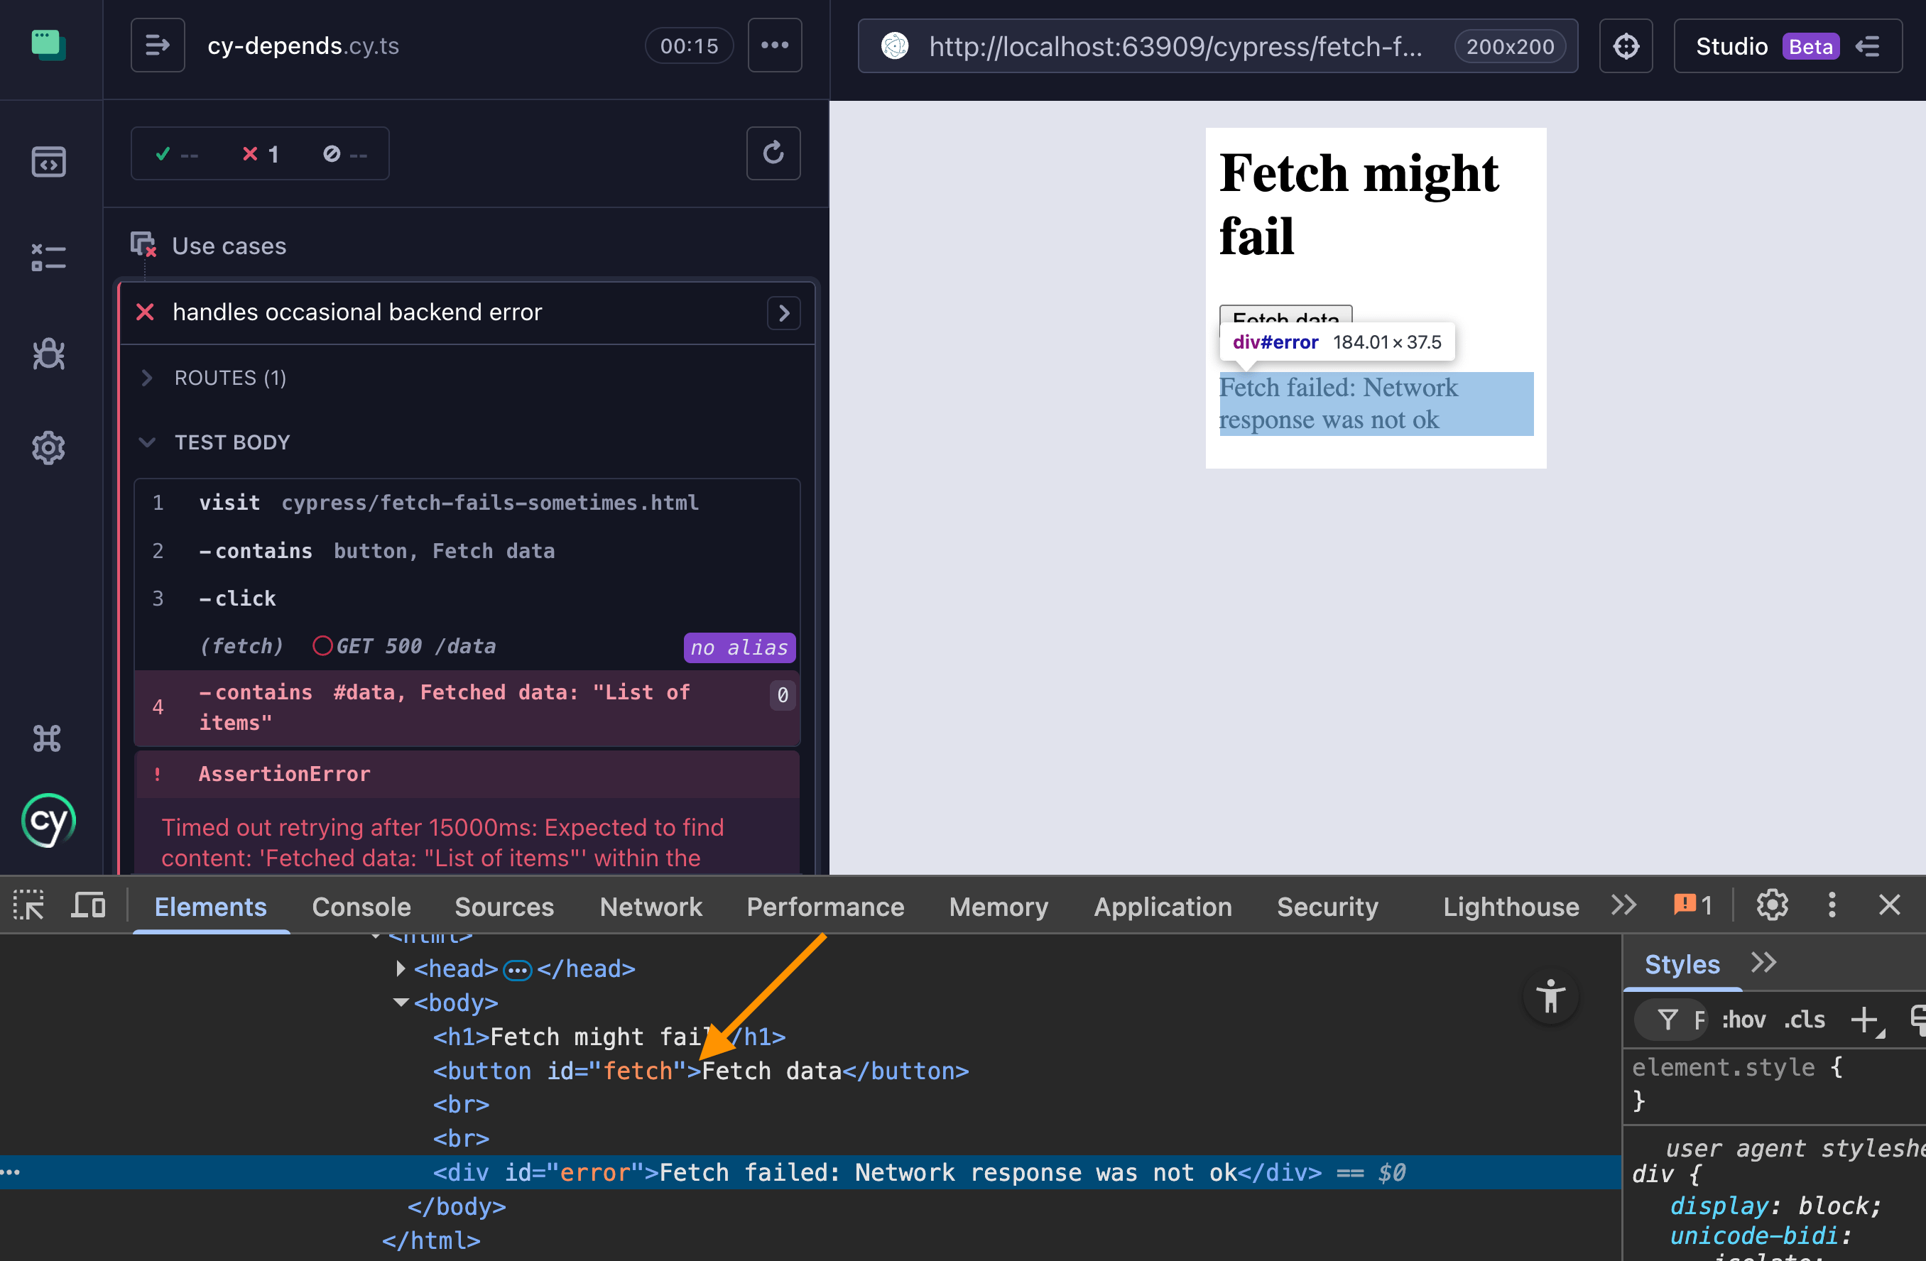Go to the Performance tab
Image resolution: width=1926 pixels, height=1261 pixels.
(825, 906)
